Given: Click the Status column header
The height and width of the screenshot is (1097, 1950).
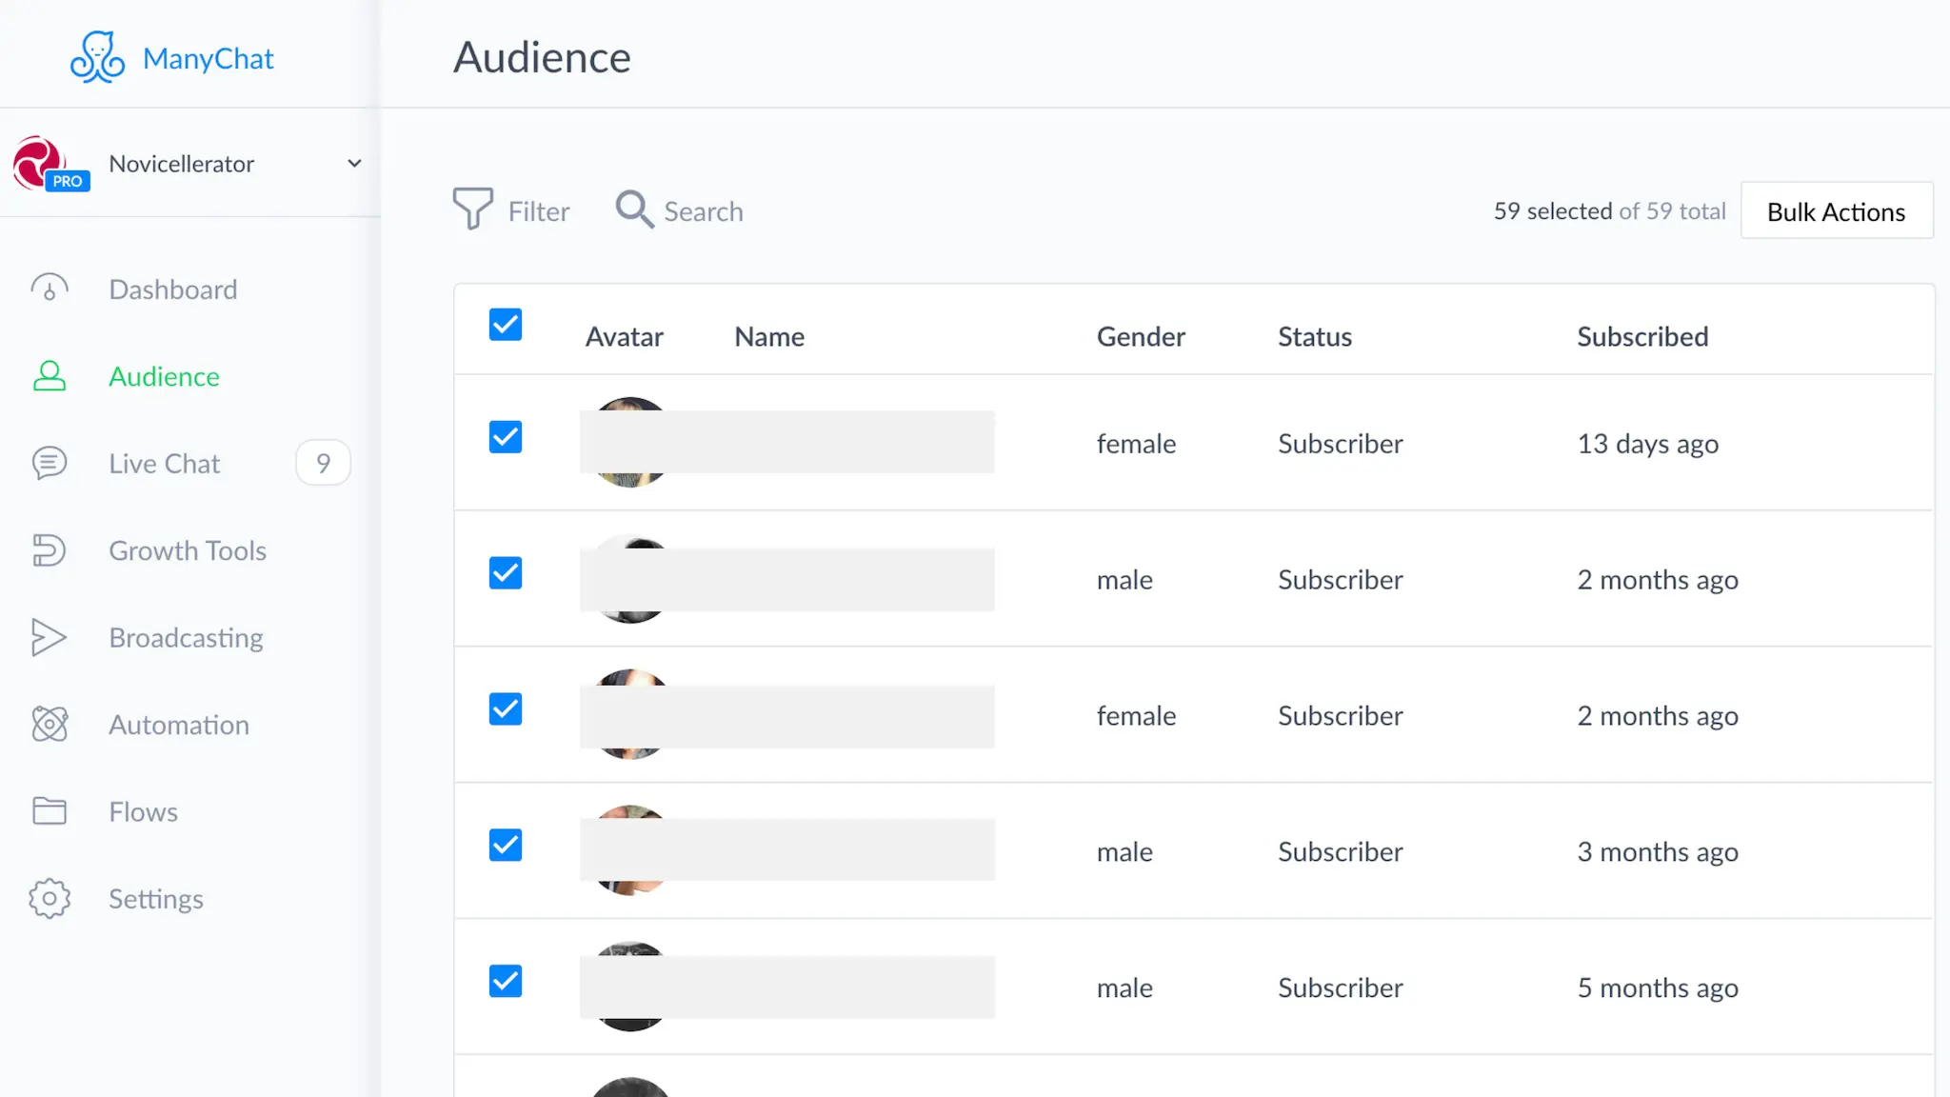Looking at the screenshot, I should 1315,337.
